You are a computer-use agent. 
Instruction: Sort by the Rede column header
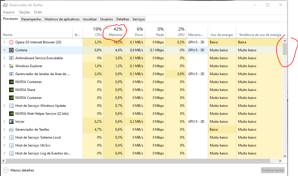click(x=155, y=32)
